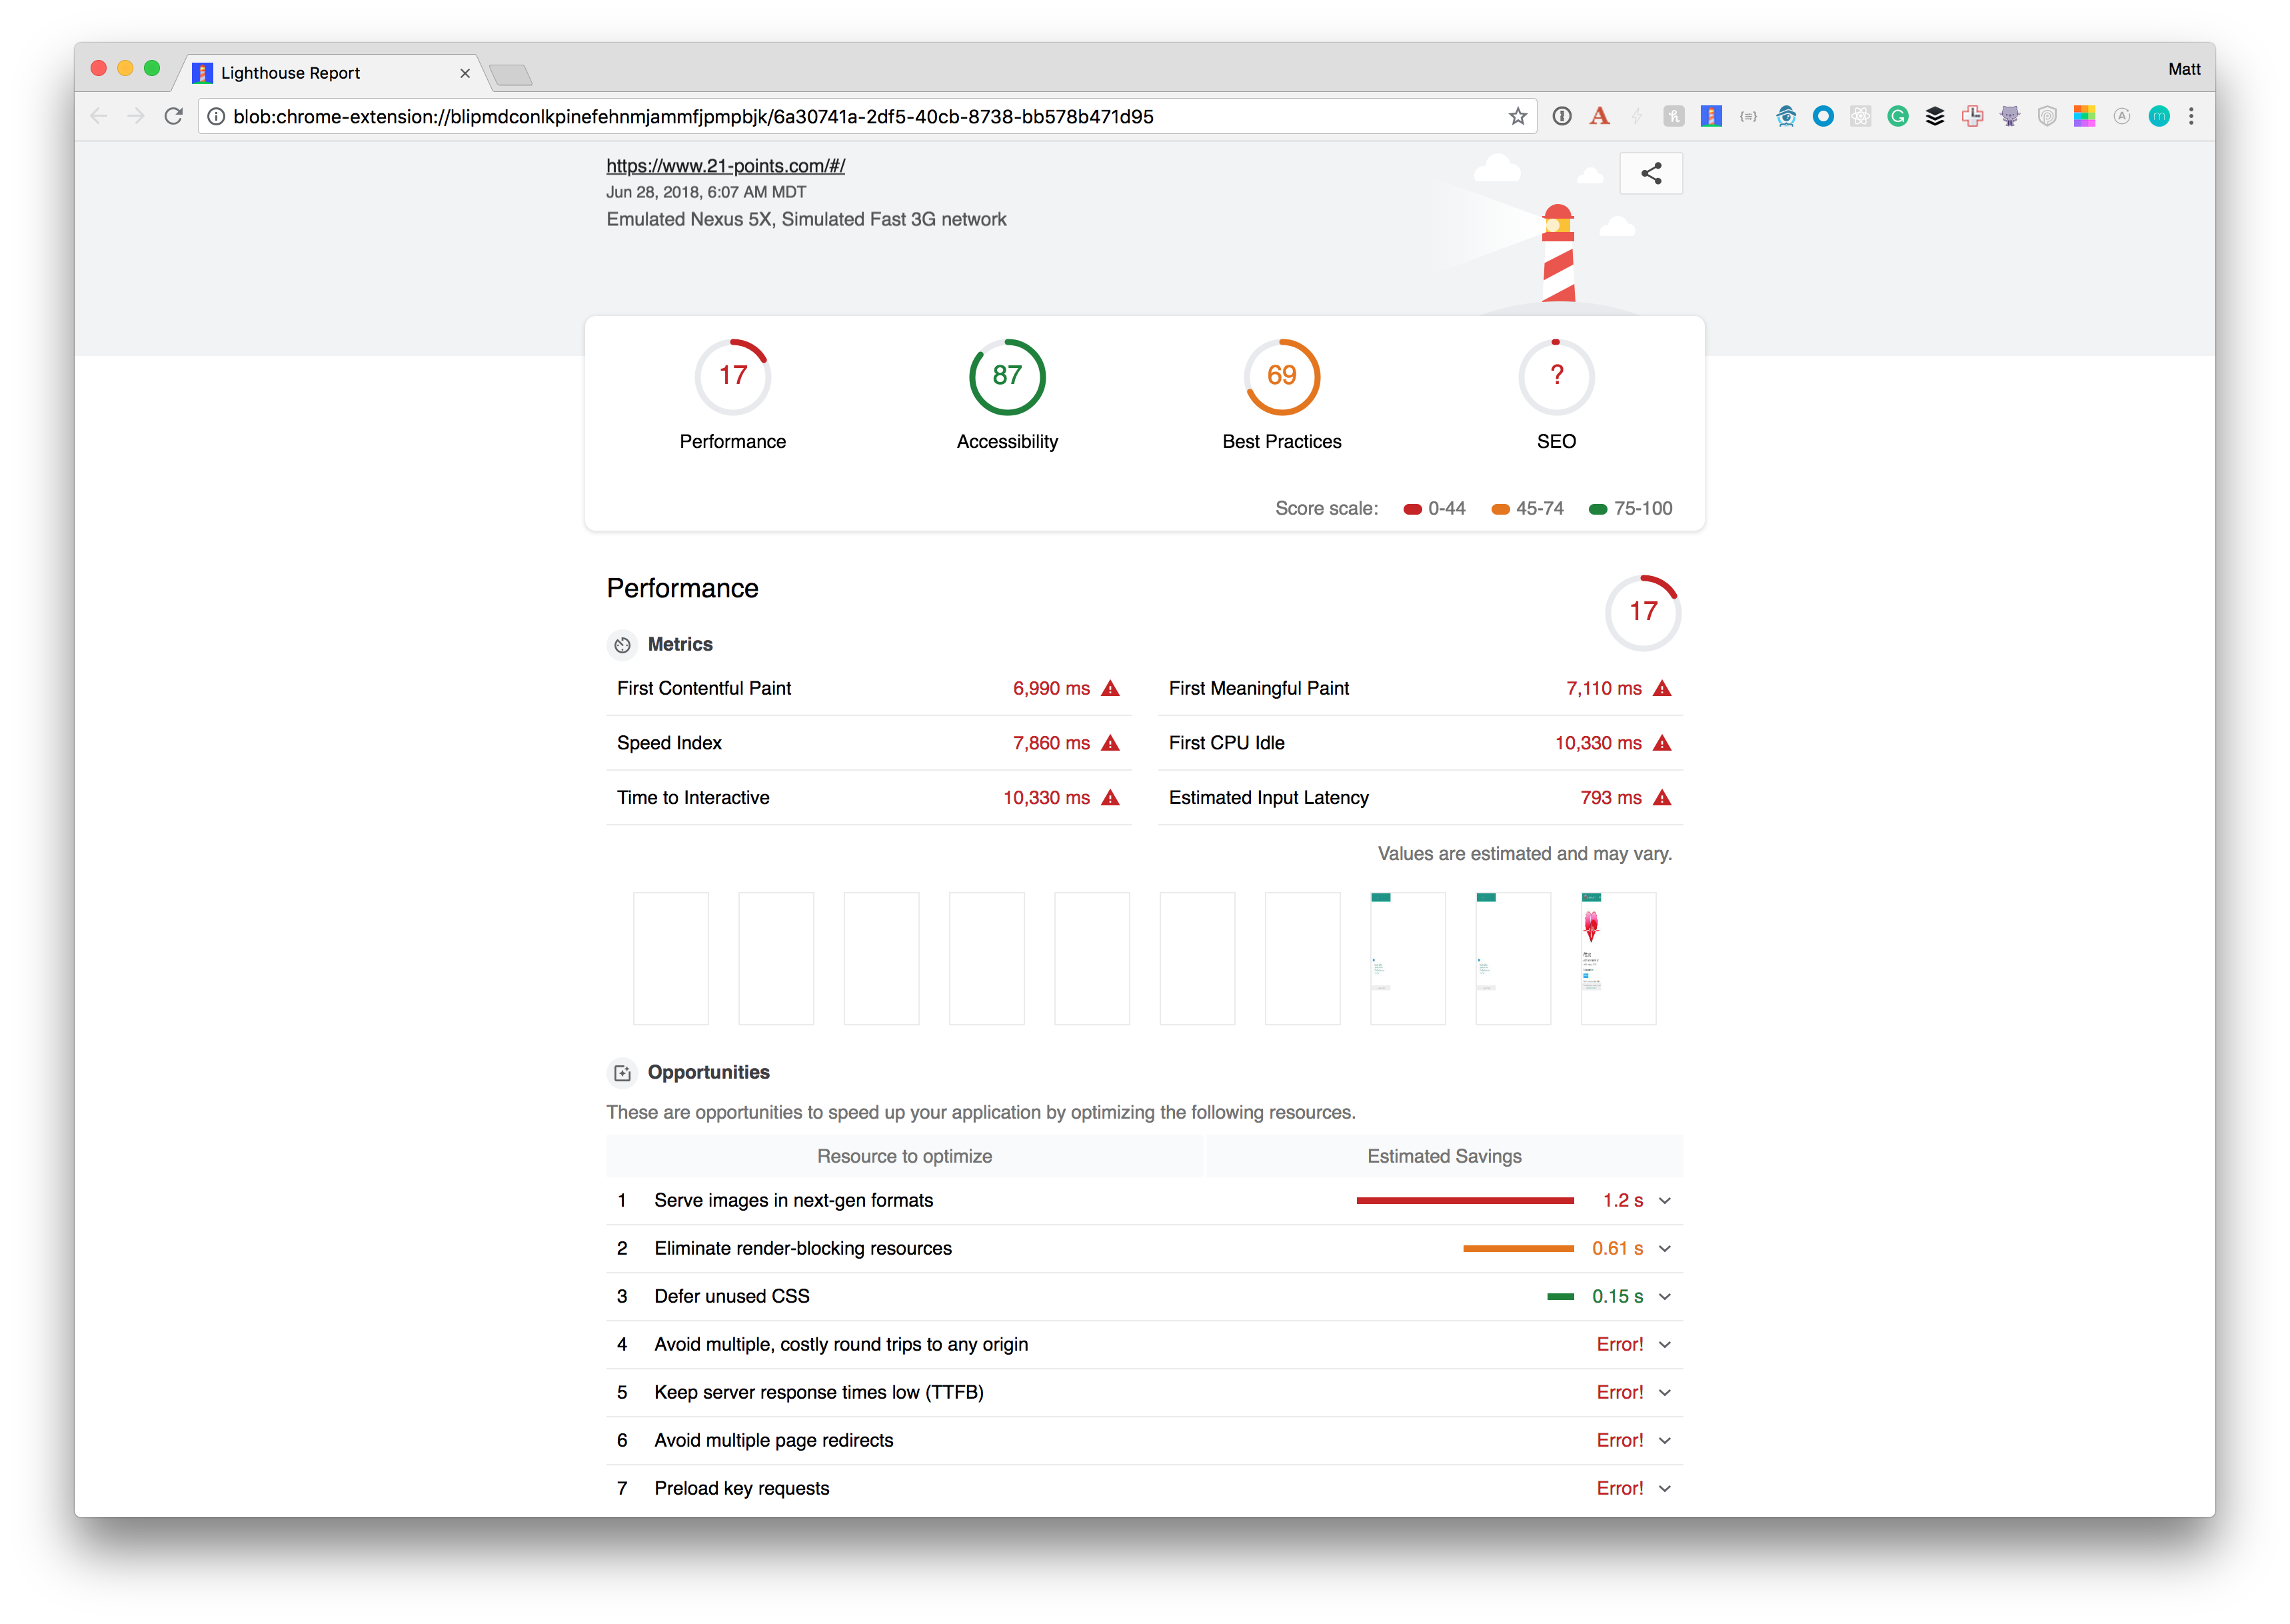Reload the page with refresh icon

click(x=173, y=116)
